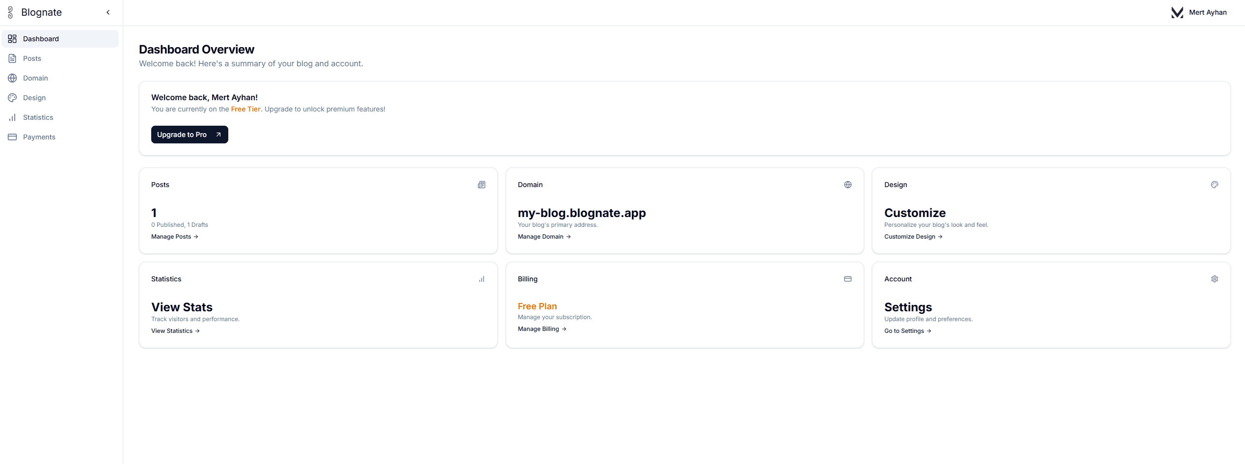This screenshot has height=464, width=1245.
Task: Click the Blognate logo icon
Action: (10, 12)
